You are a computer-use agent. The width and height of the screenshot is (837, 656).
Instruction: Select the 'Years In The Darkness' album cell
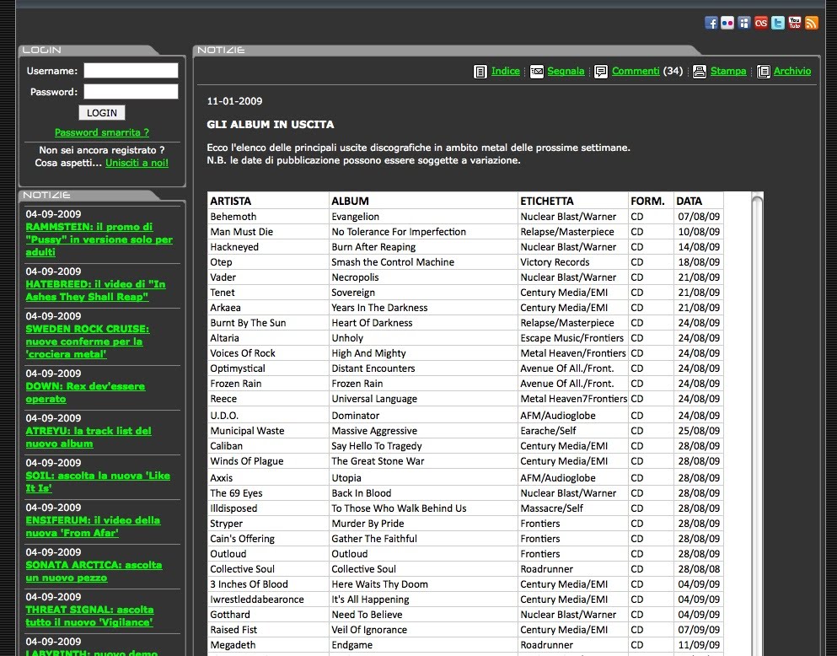click(x=423, y=308)
